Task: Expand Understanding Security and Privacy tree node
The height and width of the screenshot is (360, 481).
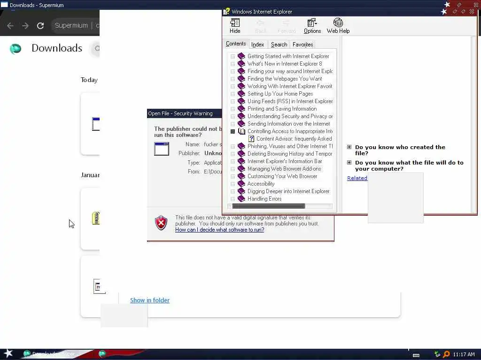Action: tap(233, 117)
